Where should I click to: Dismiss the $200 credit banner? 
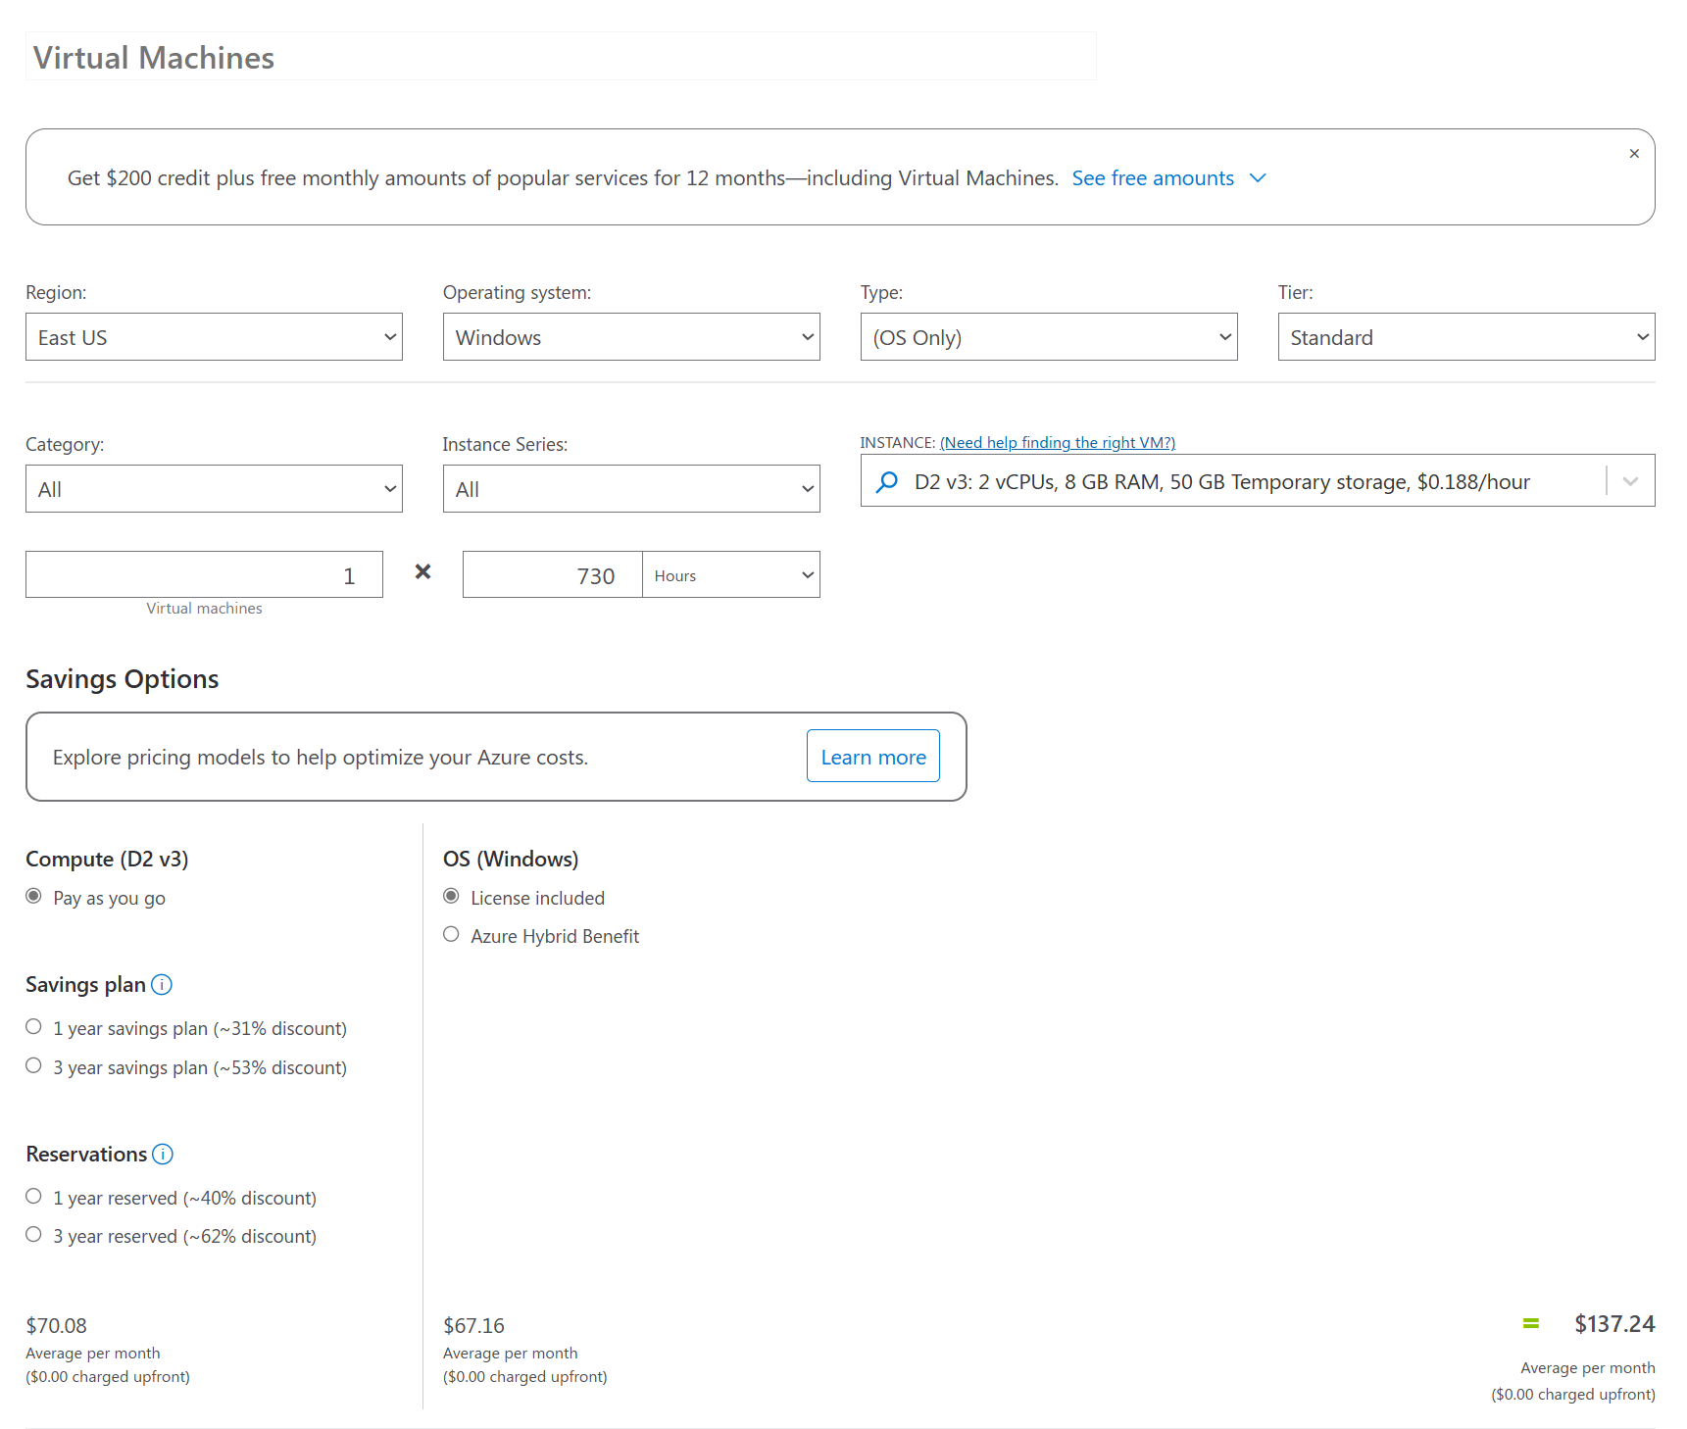point(1634,153)
